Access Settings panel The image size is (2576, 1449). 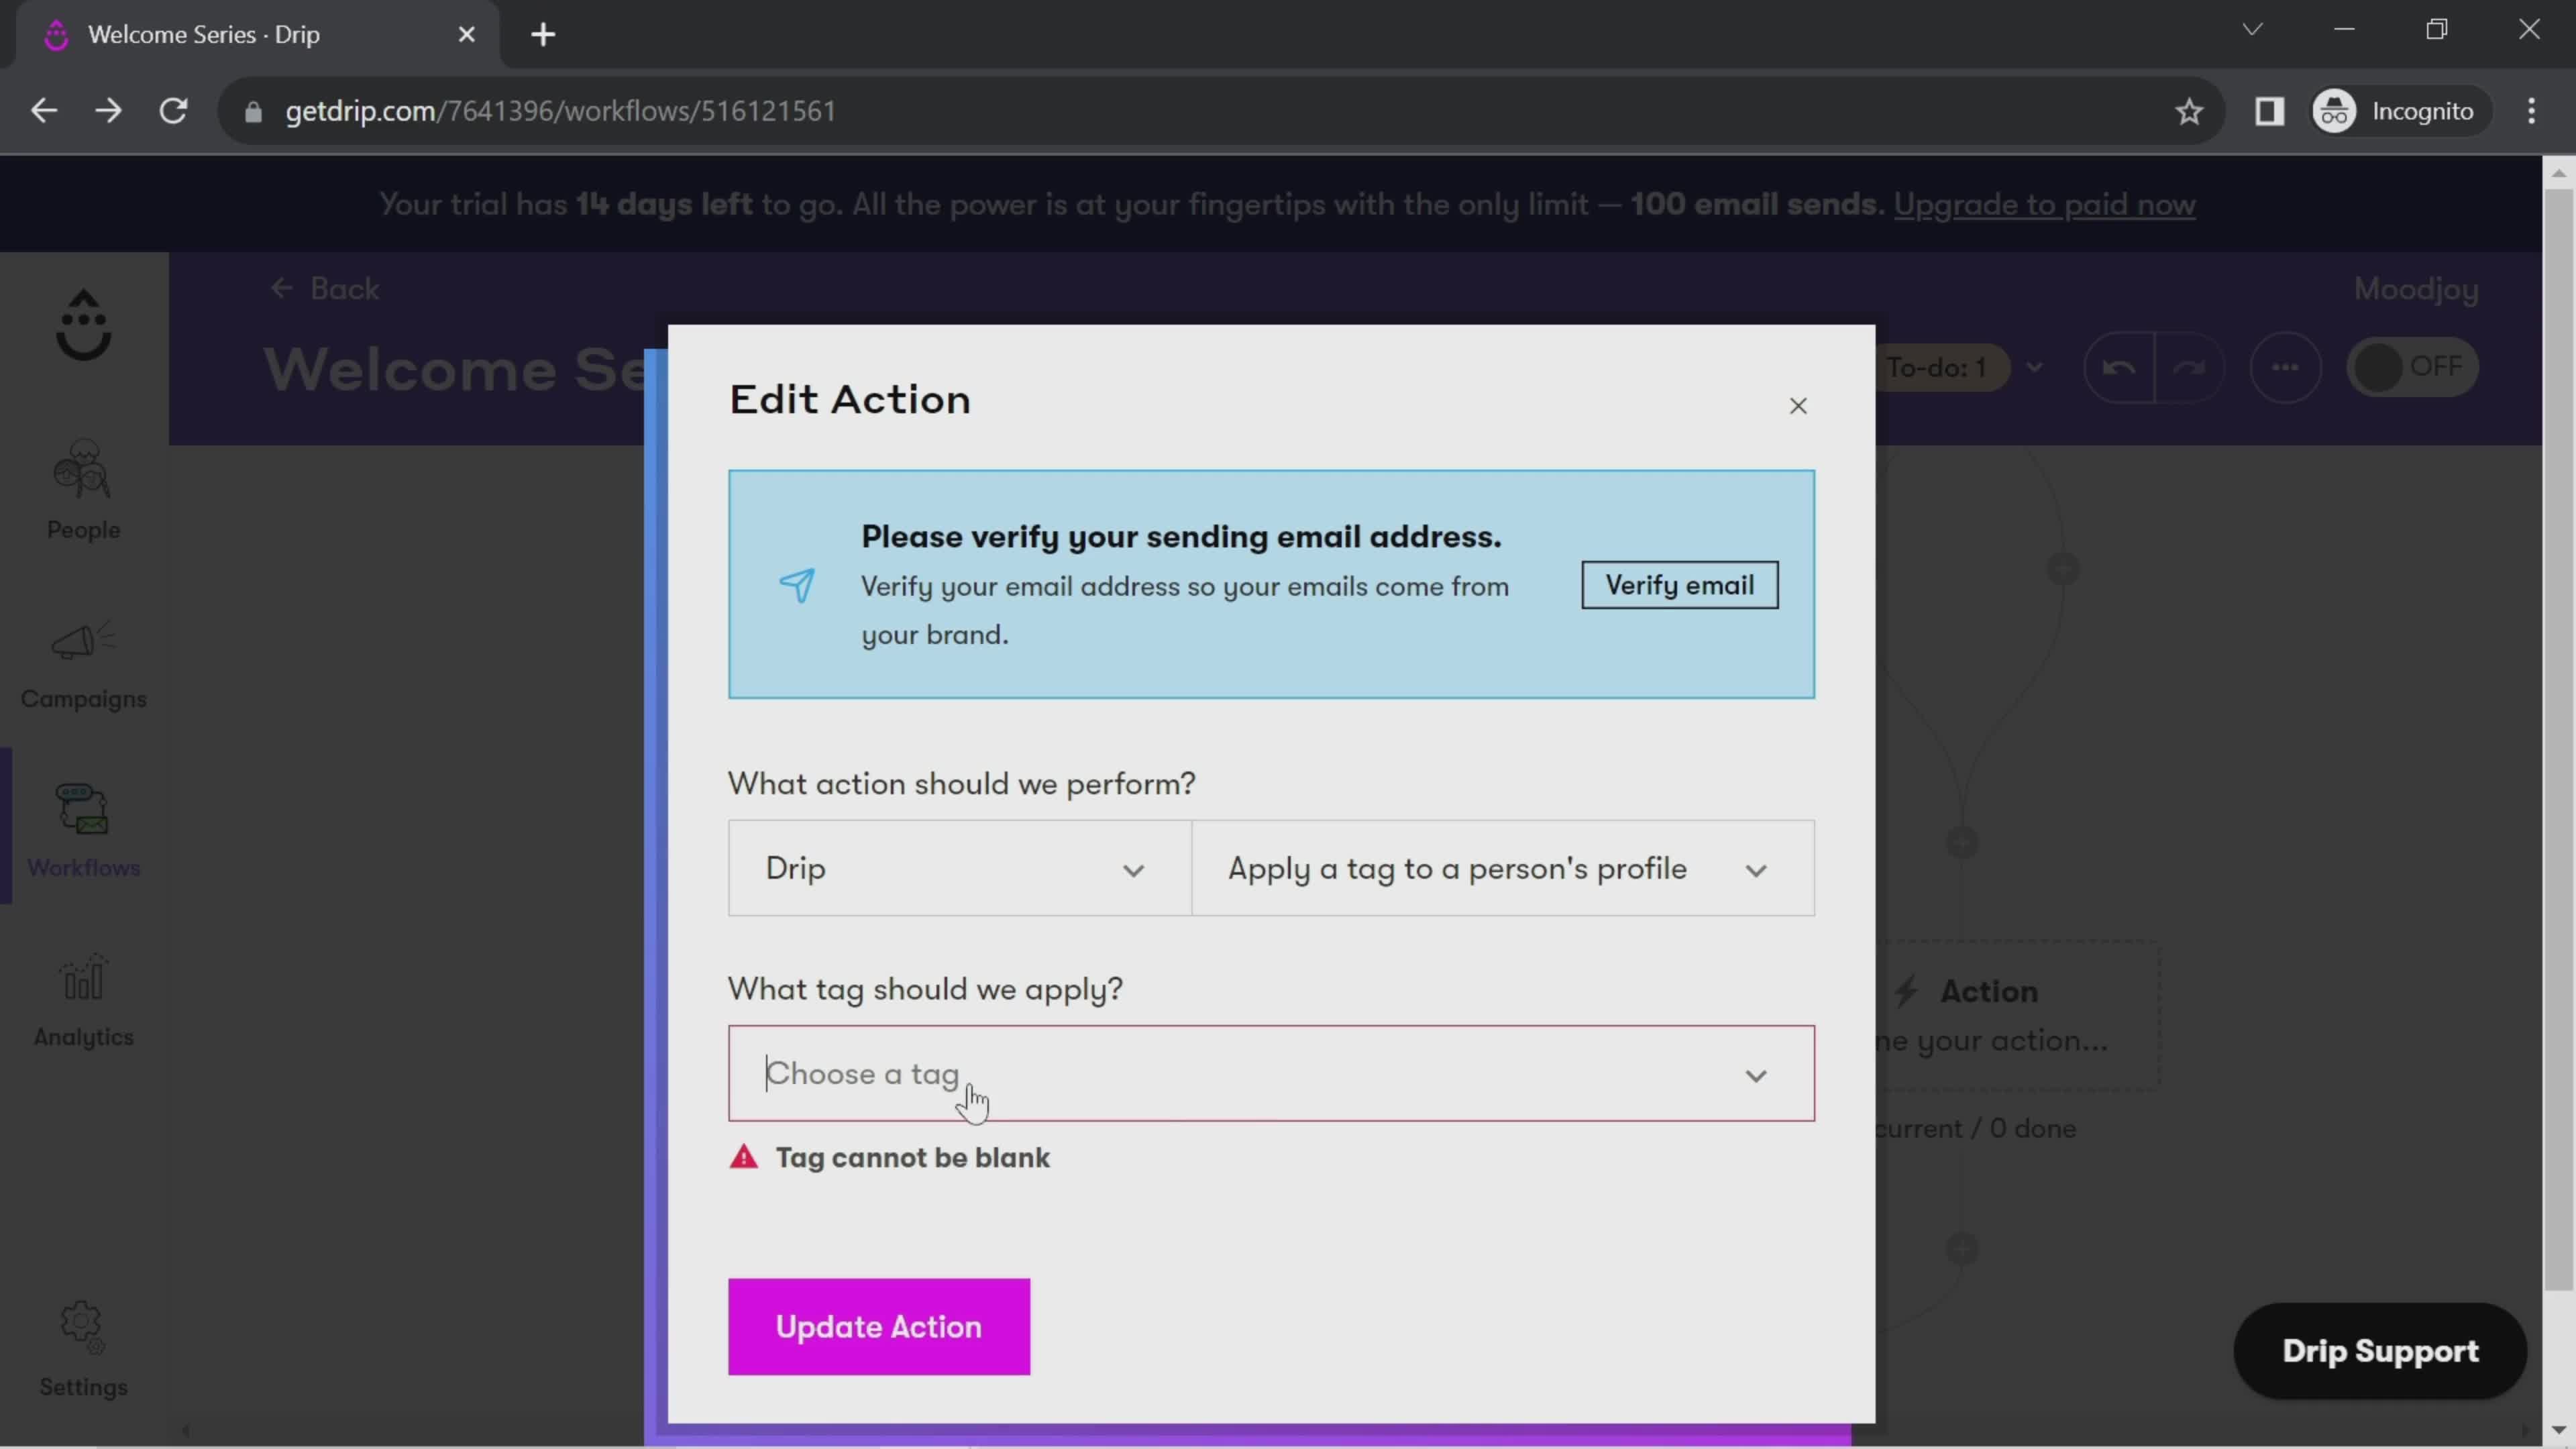coord(83,1350)
